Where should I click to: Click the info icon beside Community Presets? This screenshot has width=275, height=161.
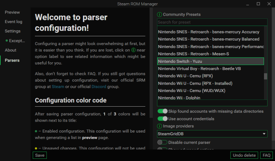coord(159,15)
